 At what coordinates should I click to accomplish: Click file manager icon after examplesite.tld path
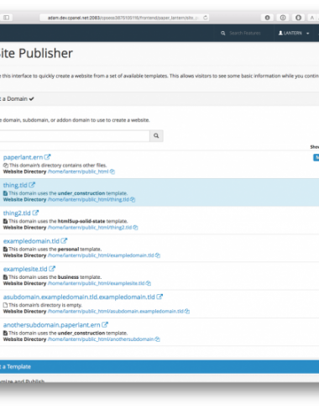coord(149,283)
